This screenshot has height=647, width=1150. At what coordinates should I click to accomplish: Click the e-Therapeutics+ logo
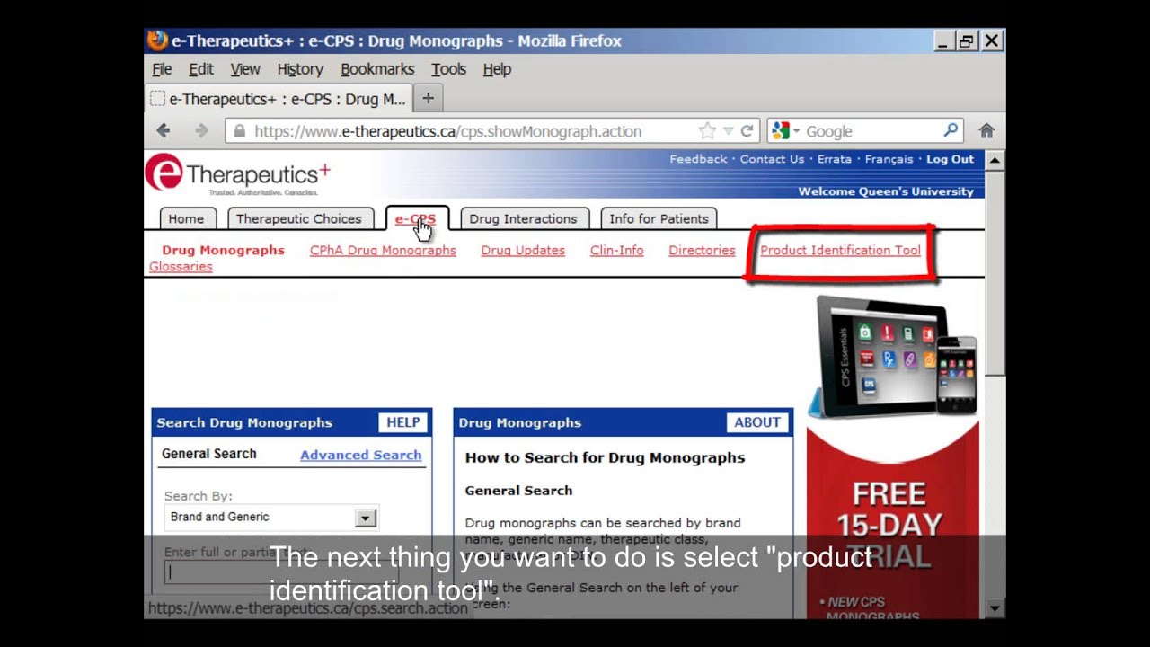point(238,174)
